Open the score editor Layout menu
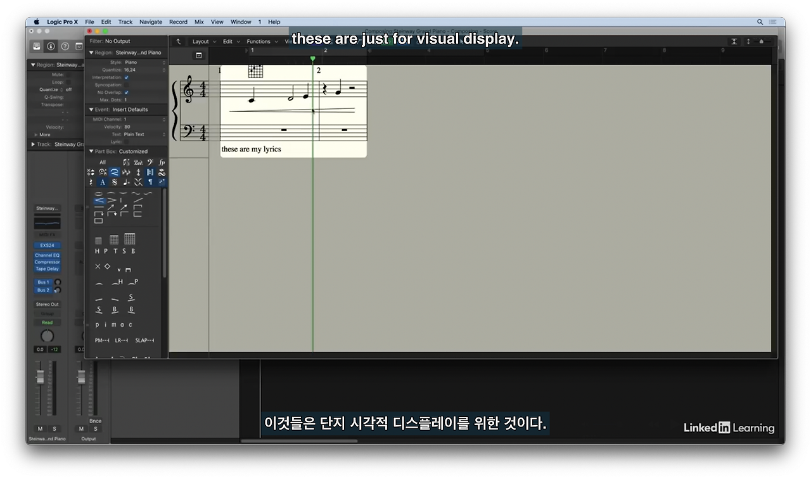This screenshot has height=479, width=811. 203,42
